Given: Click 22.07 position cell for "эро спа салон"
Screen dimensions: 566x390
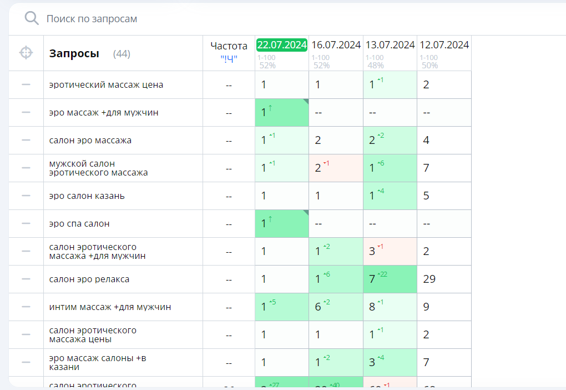Looking at the screenshot, I should tap(282, 224).
